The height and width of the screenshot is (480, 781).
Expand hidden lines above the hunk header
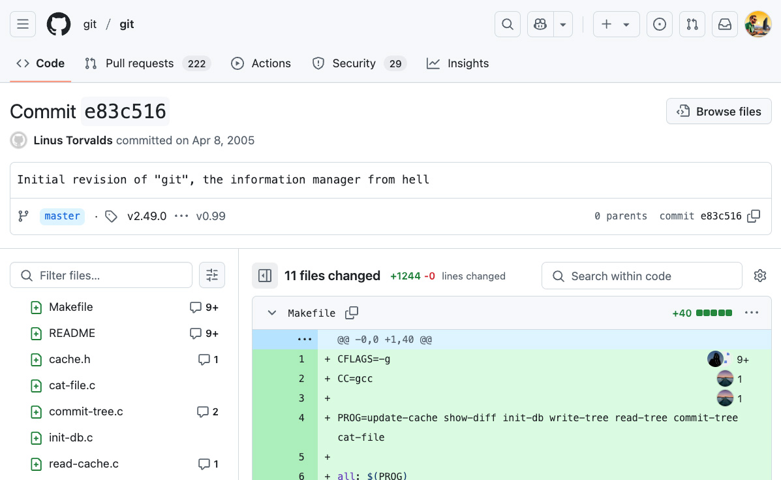coord(304,340)
